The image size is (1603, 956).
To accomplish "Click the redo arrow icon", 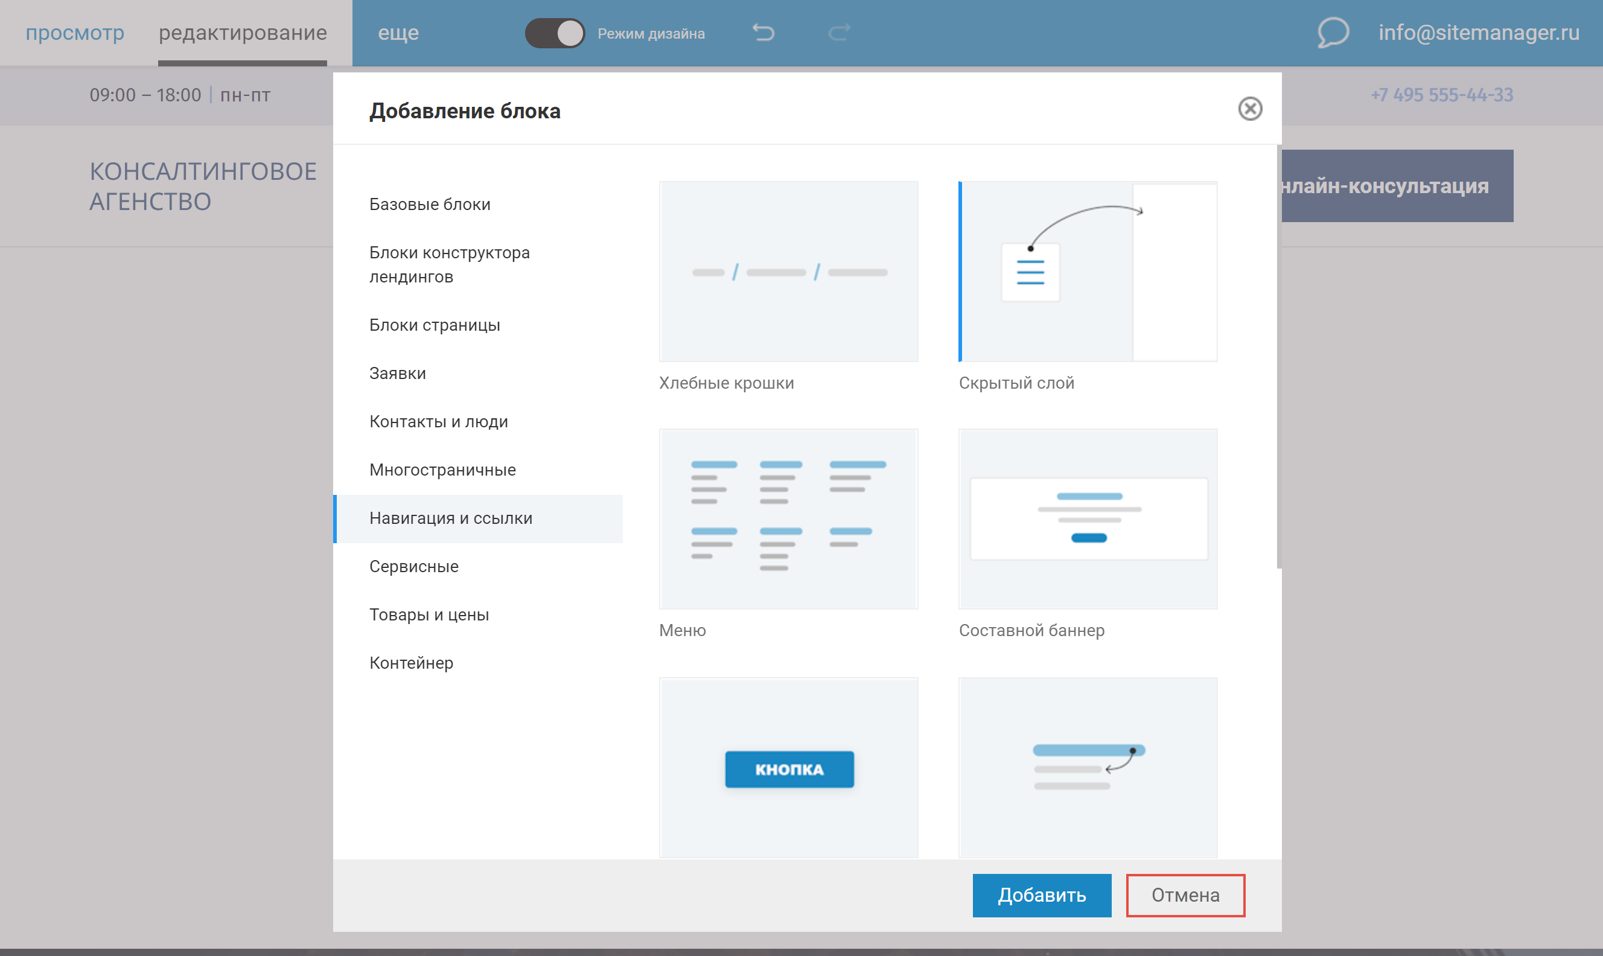I will [838, 32].
